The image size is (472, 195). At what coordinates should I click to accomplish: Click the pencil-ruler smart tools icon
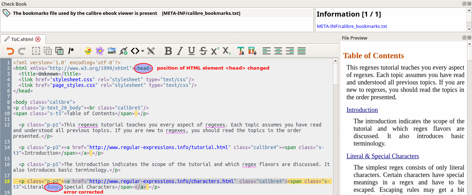coord(151,51)
